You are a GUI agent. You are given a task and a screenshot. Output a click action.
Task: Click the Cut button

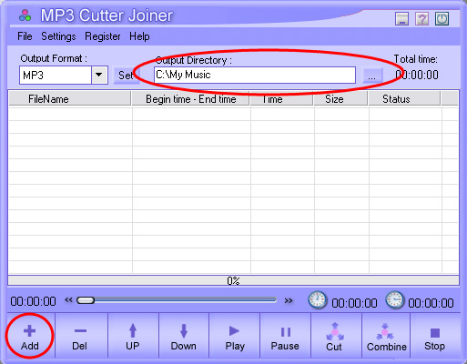click(335, 336)
